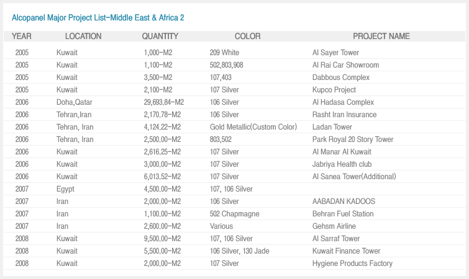Click quantity '2,100-M2'

click(x=158, y=90)
